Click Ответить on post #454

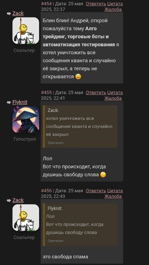(96, 4)
